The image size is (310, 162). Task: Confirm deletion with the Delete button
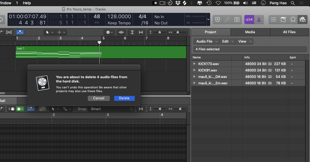pyautogui.click(x=124, y=98)
